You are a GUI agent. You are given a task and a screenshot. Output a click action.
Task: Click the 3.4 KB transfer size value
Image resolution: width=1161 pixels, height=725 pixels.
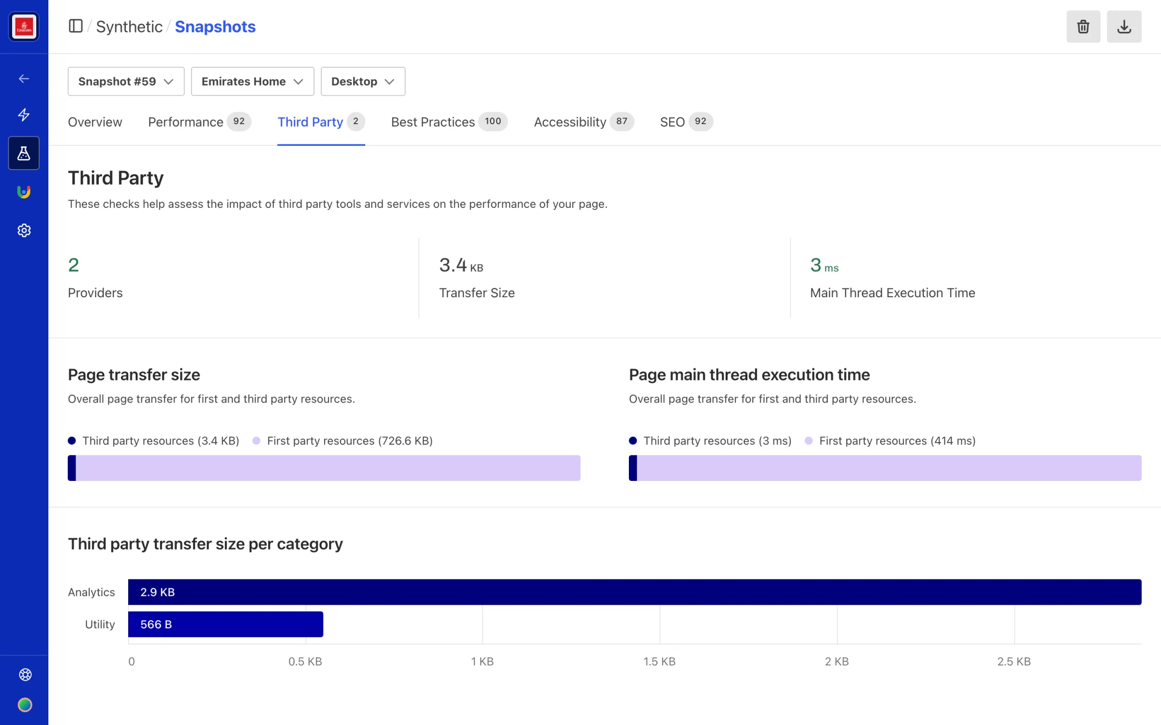coord(461,265)
